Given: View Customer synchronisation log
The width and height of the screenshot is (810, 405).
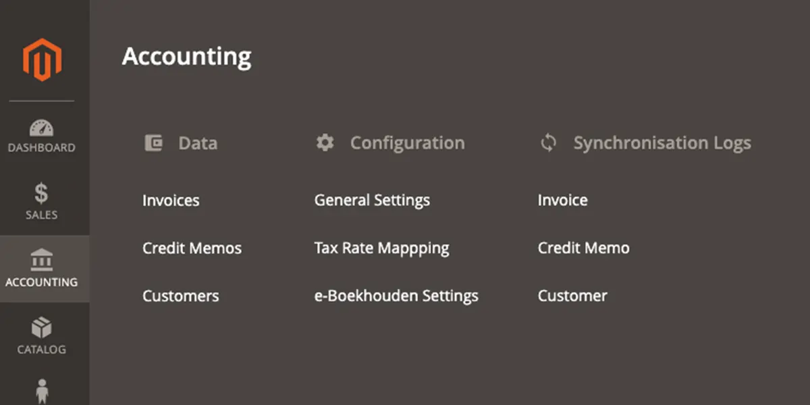Looking at the screenshot, I should [572, 296].
